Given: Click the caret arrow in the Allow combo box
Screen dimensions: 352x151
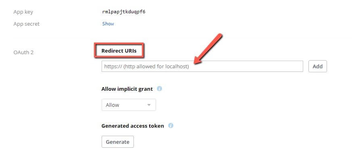Looking at the screenshot, I should click(x=149, y=105).
